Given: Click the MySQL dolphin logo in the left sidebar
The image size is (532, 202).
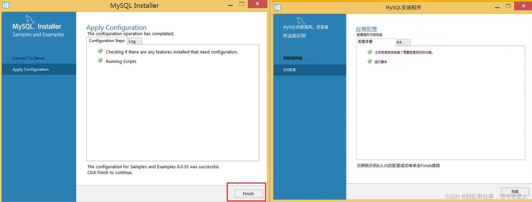Looking at the screenshot, I should [30, 19].
